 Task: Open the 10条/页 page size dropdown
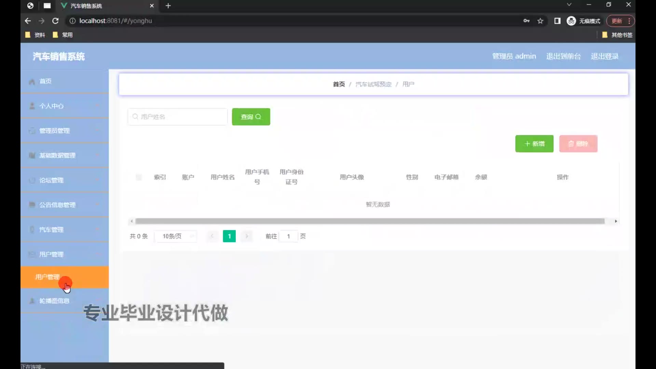[176, 236]
